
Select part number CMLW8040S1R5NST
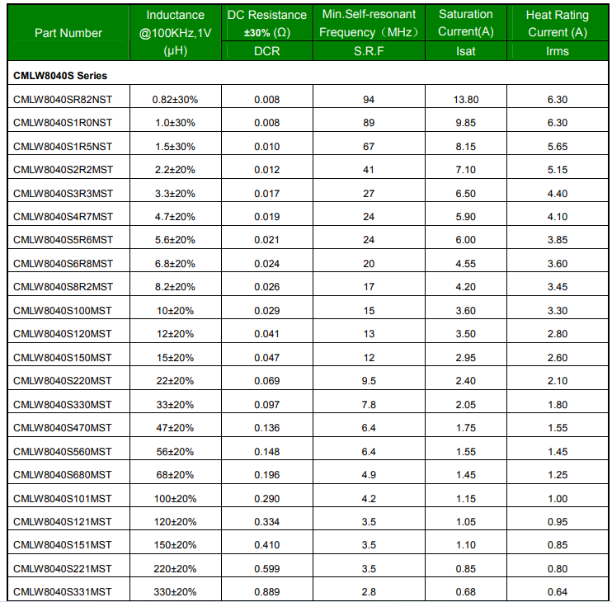tap(63, 146)
